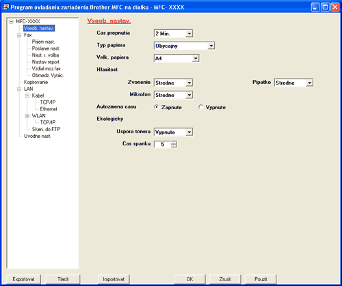The height and width of the screenshot is (286, 342).
Task: Open the Pipatko volume dropdown
Action: pos(309,83)
